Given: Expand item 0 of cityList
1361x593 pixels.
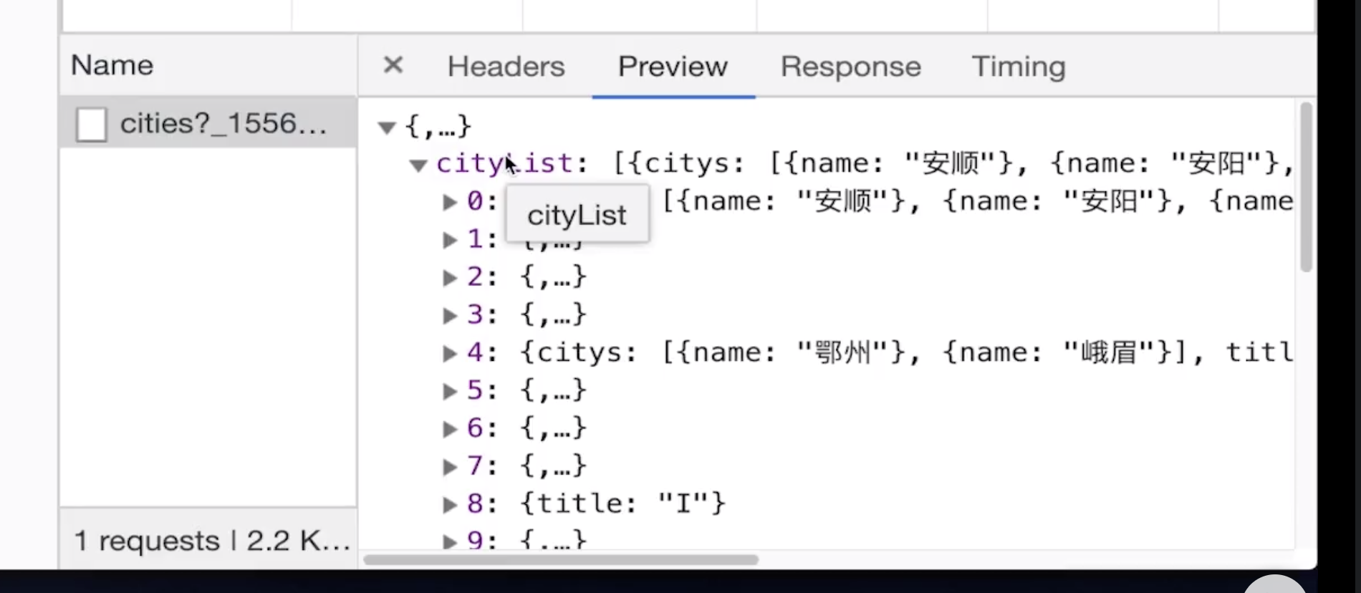Looking at the screenshot, I should pos(450,203).
